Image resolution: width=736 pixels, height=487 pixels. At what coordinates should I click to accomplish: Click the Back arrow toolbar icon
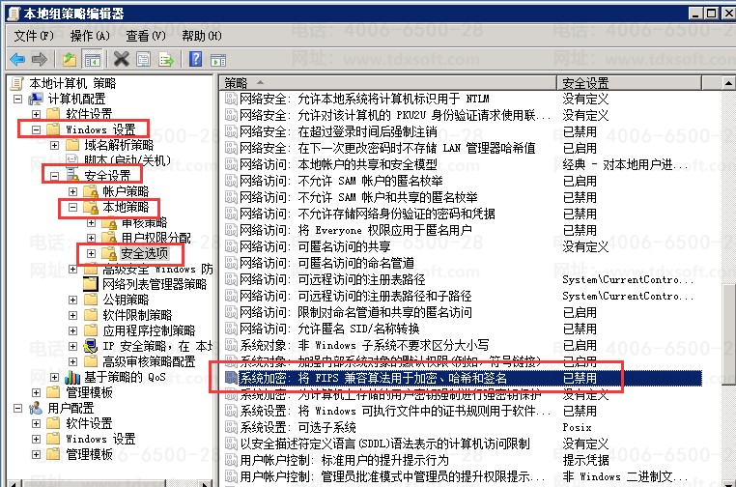(x=16, y=58)
